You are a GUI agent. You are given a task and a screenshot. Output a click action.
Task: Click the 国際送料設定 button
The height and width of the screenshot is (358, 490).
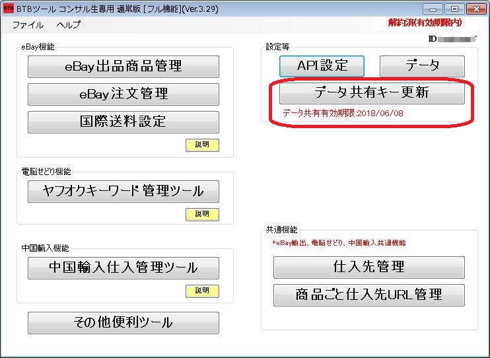pos(123,122)
